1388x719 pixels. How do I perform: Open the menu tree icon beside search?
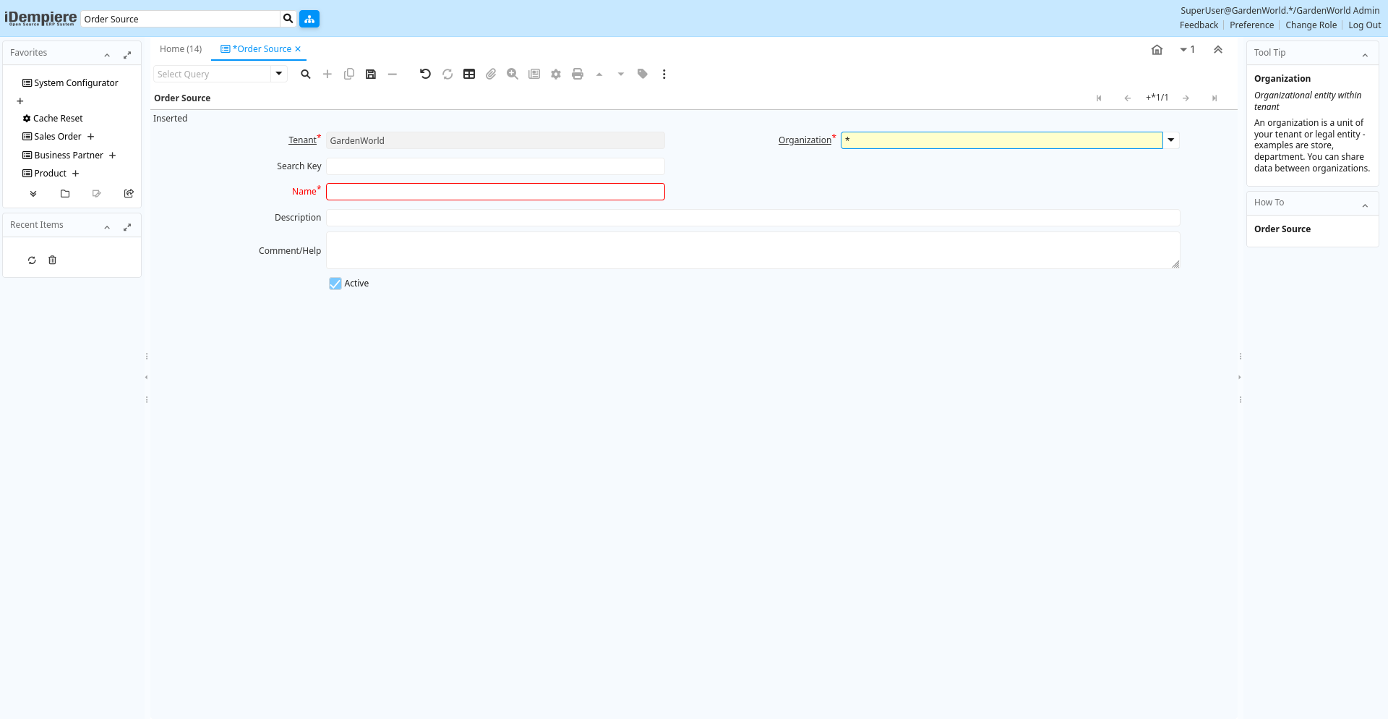pyautogui.click(x=309, y=19)
